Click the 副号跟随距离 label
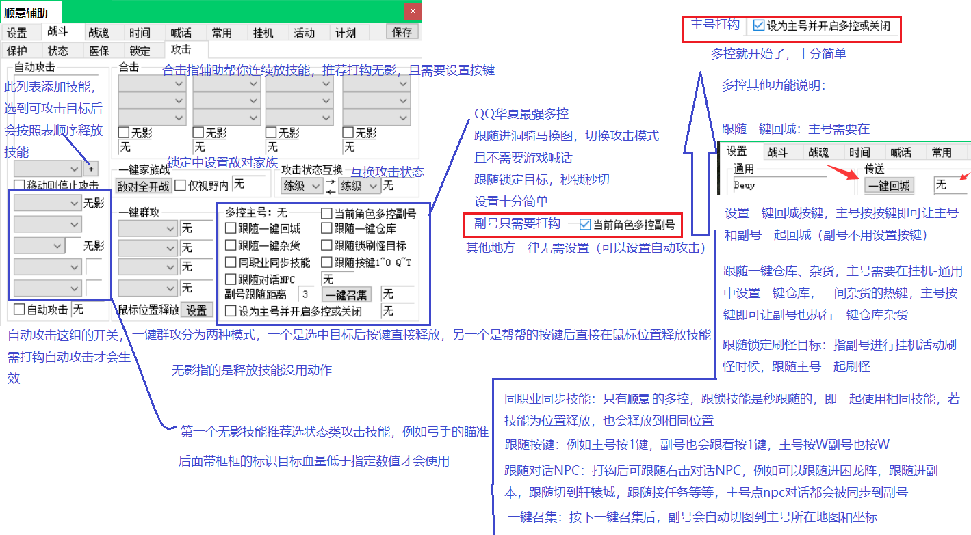 (x=256, y=294)
